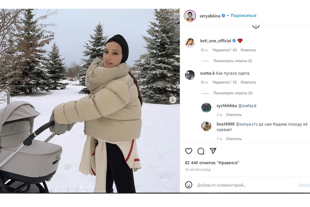Open the emoji picker smiley icon

click(x=189, y=185)
